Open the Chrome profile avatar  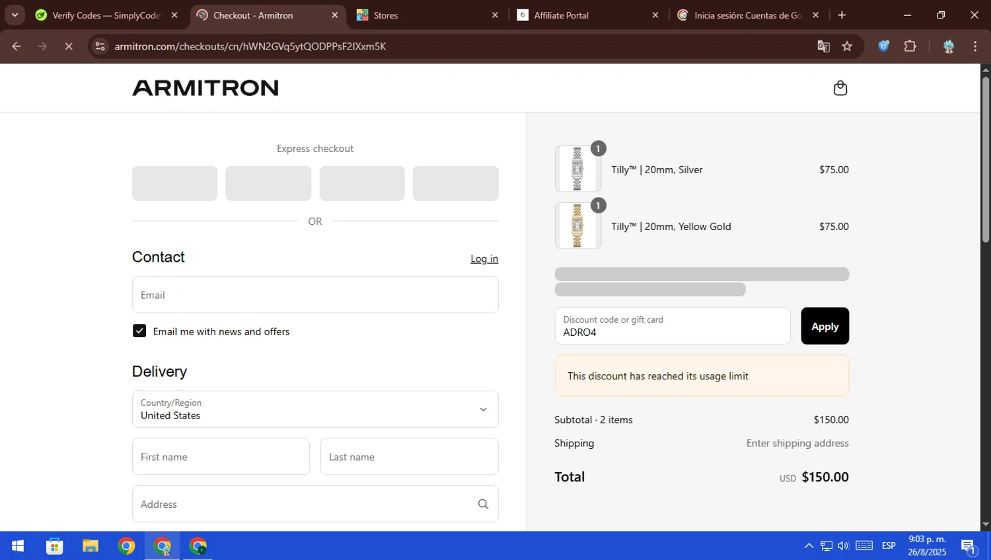pyautogui.click(x=949, y=46)
